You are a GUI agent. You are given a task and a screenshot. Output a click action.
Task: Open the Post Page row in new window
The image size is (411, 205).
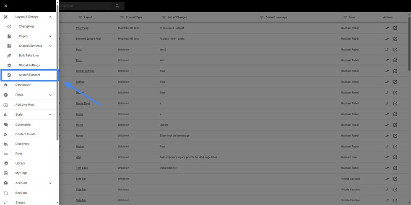[x=395, y=28]
